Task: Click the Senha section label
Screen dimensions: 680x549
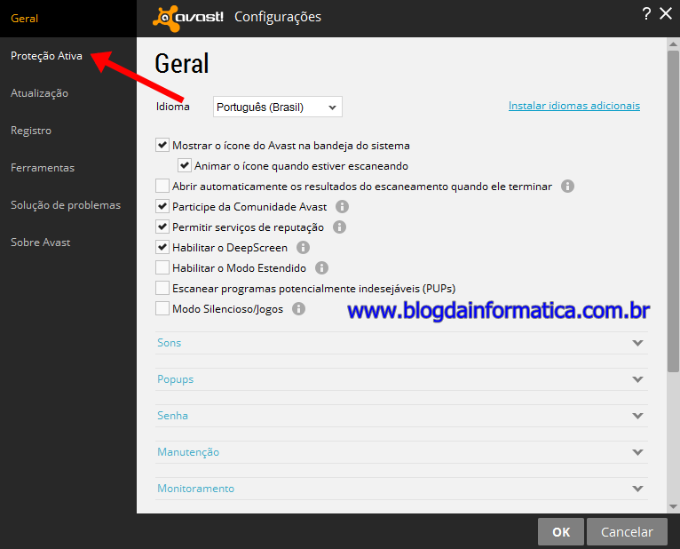Action: 172,416
